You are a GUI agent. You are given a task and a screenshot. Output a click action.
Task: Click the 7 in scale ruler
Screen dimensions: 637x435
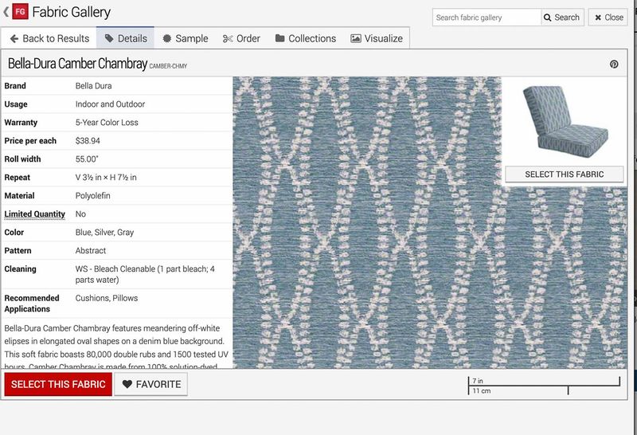tap(544, 386)
